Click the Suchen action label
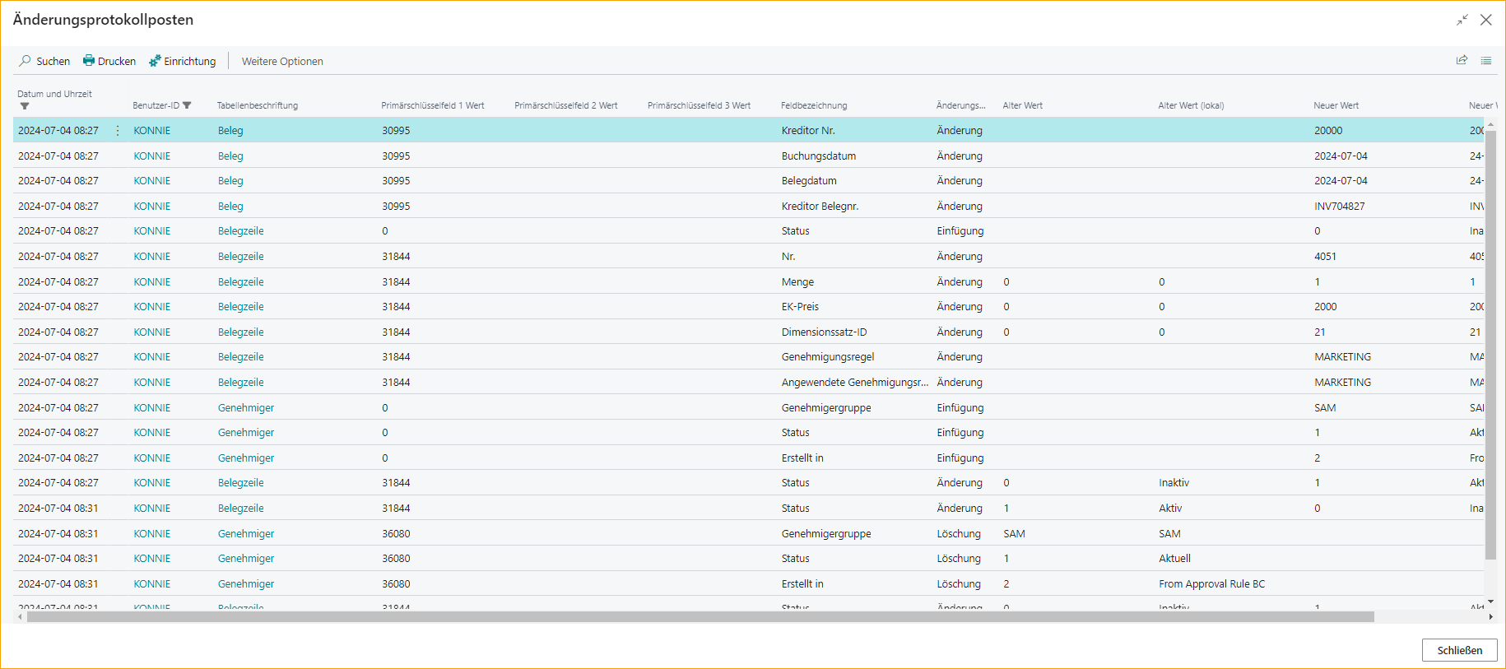 (53, 62)
